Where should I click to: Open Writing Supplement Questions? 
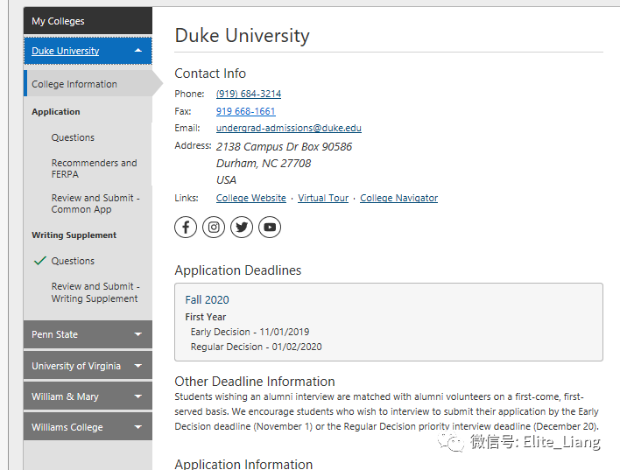tap(73, 261)
